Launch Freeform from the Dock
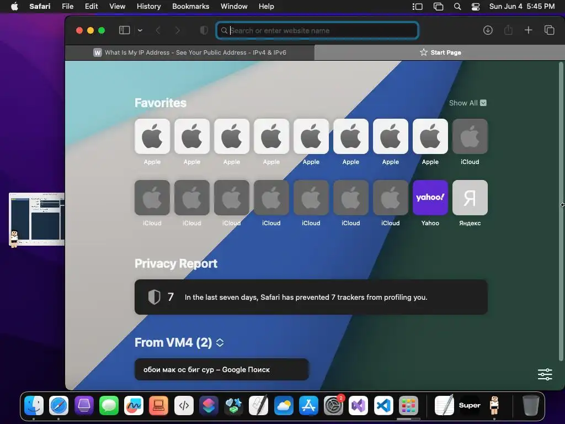 coord(134,406)
